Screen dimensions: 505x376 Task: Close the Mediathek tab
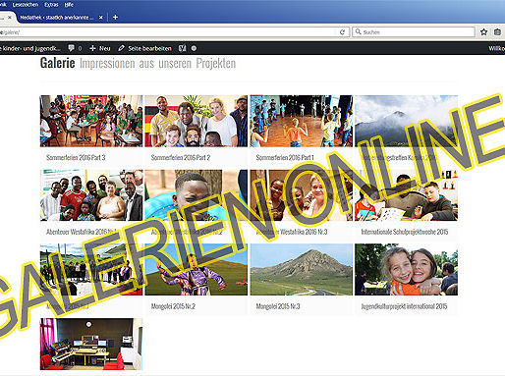[x=101, y=18]
